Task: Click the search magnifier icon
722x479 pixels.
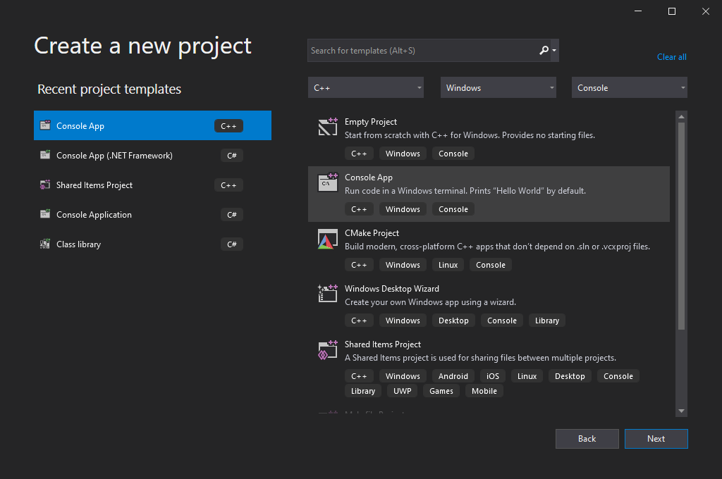Action: [544, 51]
